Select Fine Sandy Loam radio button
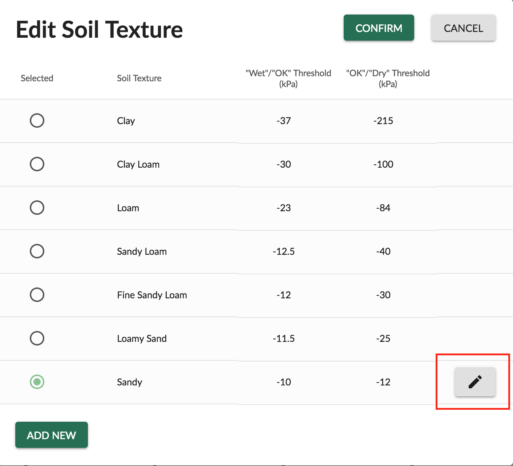Screen dimensions: 513x466 coord(37,295)
